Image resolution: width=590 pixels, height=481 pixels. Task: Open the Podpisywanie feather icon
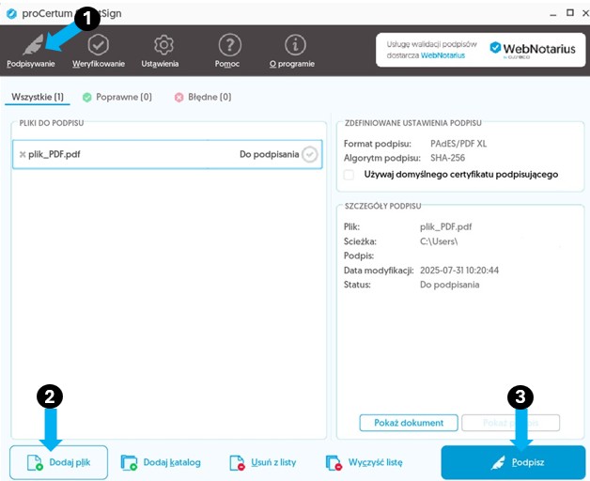[x=33, y=45]
